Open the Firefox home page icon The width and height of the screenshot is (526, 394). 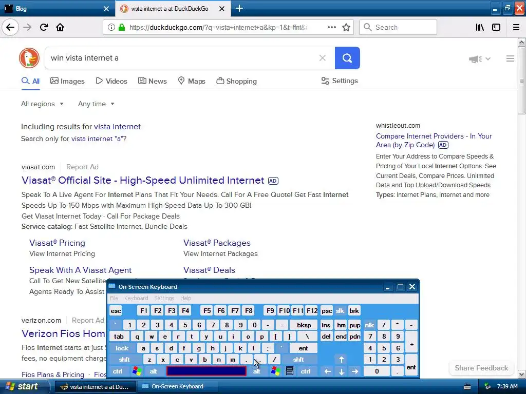(x=60, y=27)
